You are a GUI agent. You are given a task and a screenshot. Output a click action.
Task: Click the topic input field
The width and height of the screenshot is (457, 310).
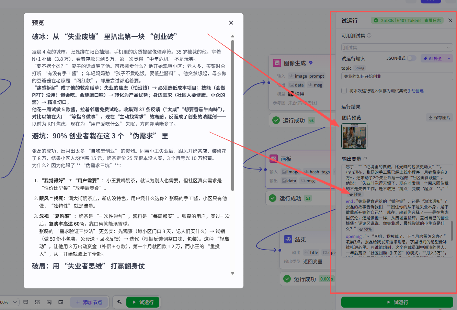click(397, 77)
